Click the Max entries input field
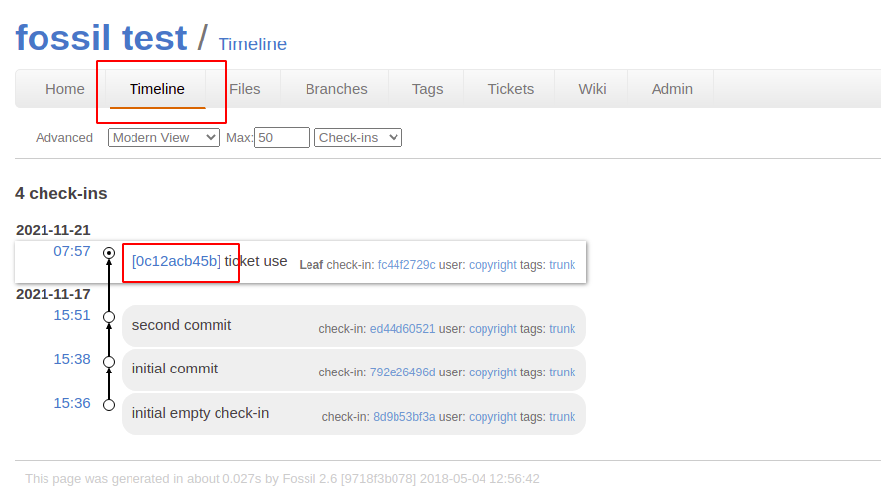Image resolution: width=881 pixels, height=496 pixels. coord(282,138)
